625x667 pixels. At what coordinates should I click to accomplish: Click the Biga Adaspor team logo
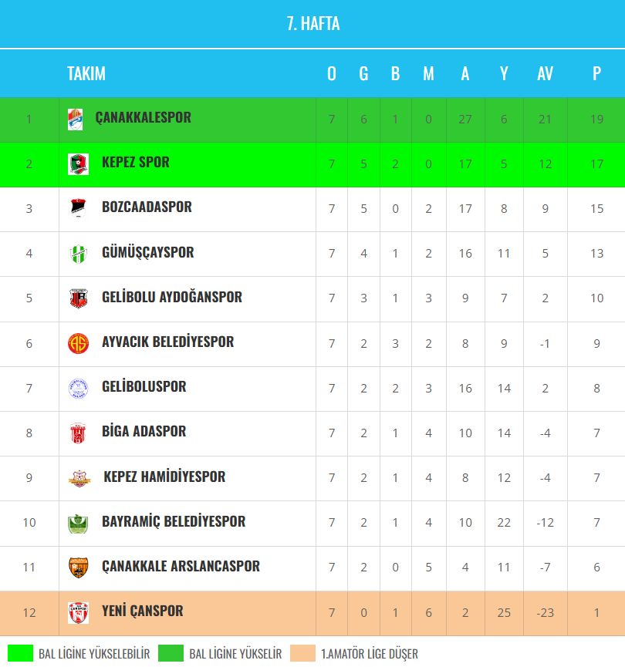click(x=78, y=433)
